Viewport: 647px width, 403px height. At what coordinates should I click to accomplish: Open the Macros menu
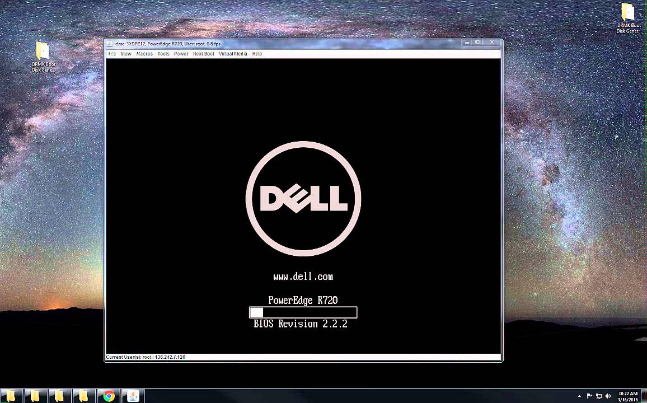[x=144, y=54]
